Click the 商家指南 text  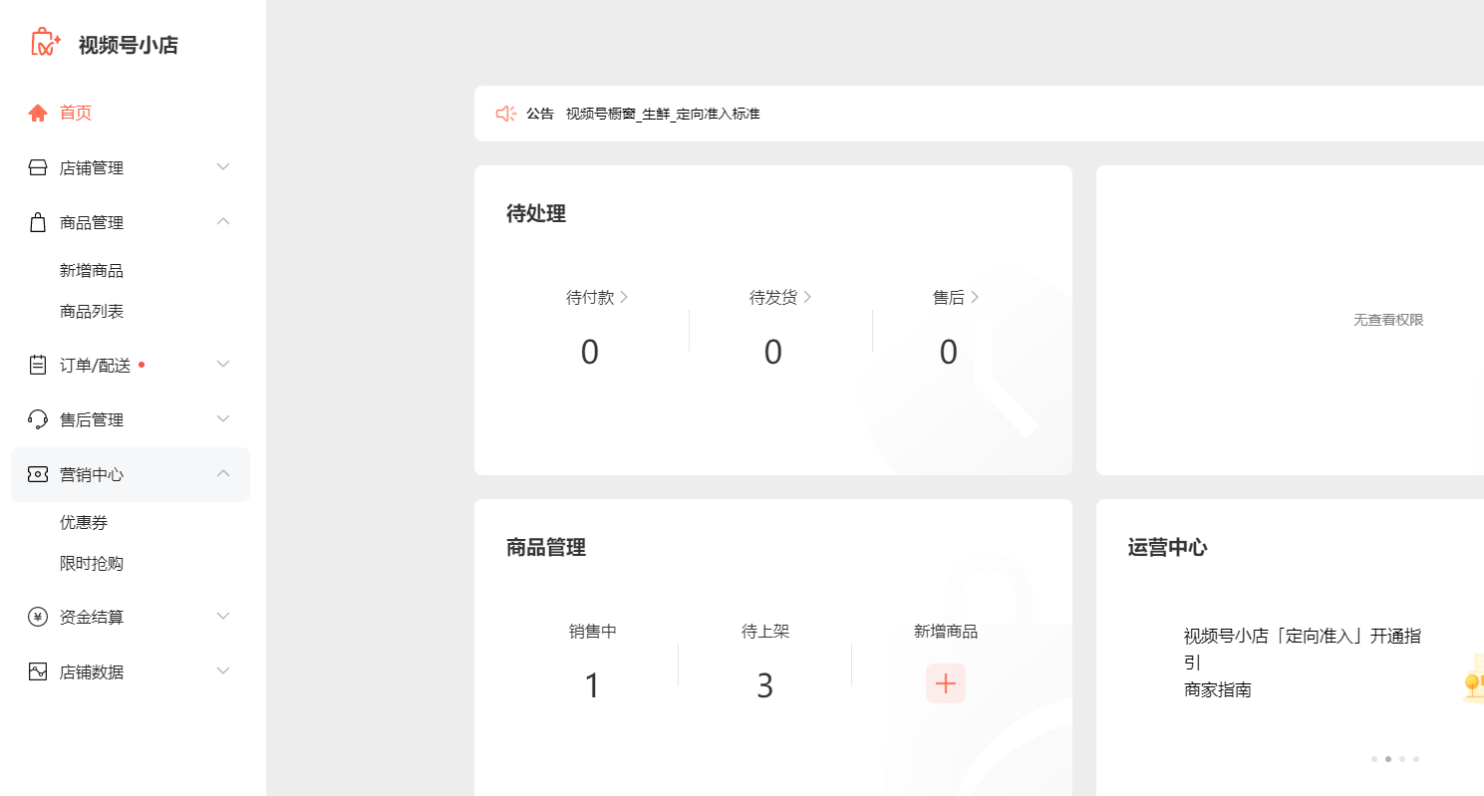[1218, 689]
